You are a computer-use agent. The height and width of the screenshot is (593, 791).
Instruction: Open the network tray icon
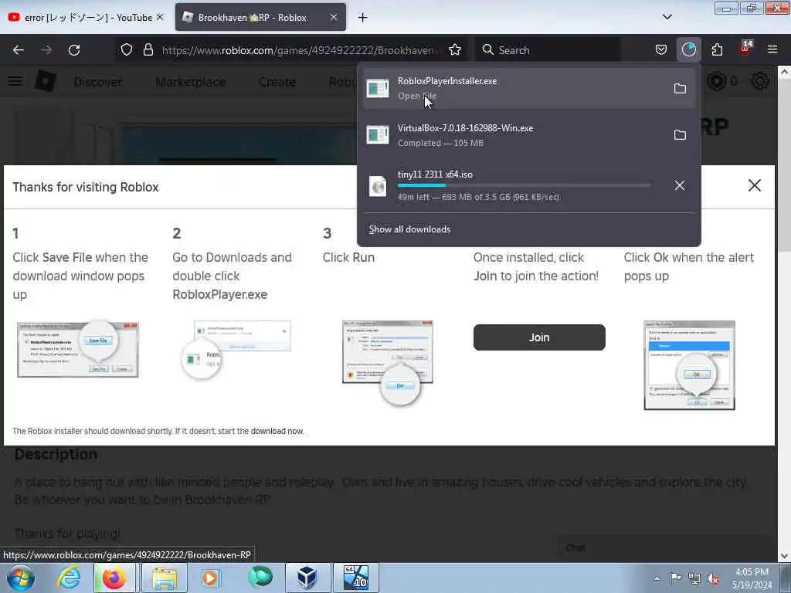pos(694,578)
